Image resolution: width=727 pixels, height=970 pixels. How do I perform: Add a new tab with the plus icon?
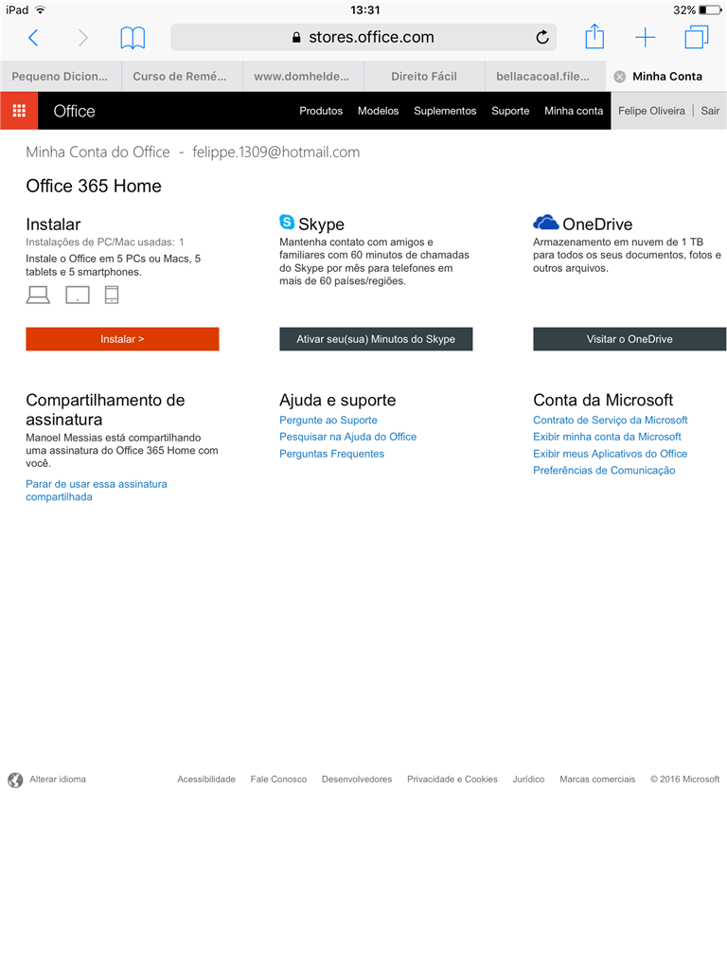click(645, 37)
